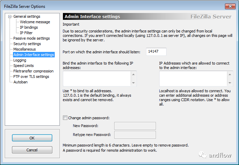This screenshot has height=165, width=239.
Task: Go to Passive mode settings
Action: [31, 38]
